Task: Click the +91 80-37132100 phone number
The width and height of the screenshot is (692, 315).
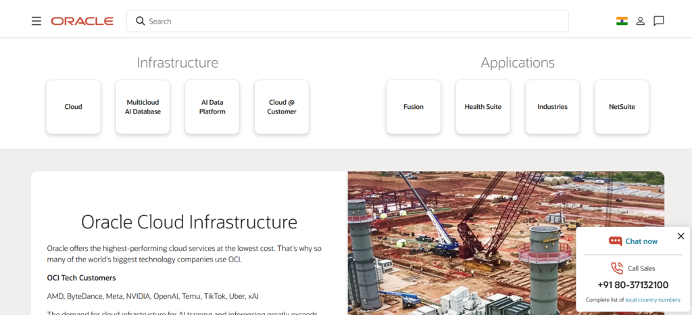Action: click(x=633, y=285)
